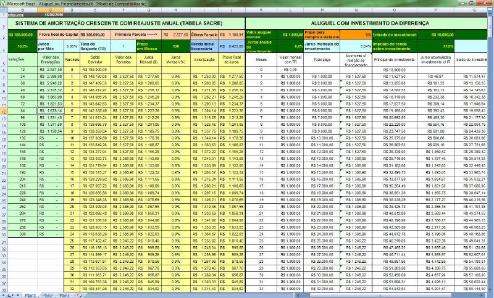Click the 'Amortização' column heading
Screen dimensions: 494x298
click(x=204, y=59)
